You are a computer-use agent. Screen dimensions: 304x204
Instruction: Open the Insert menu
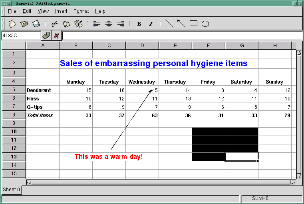click(61, 11)
